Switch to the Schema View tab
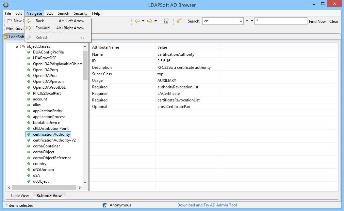 tap(49, 196)
